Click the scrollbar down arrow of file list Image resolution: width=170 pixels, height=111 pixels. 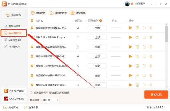(167, 87)
